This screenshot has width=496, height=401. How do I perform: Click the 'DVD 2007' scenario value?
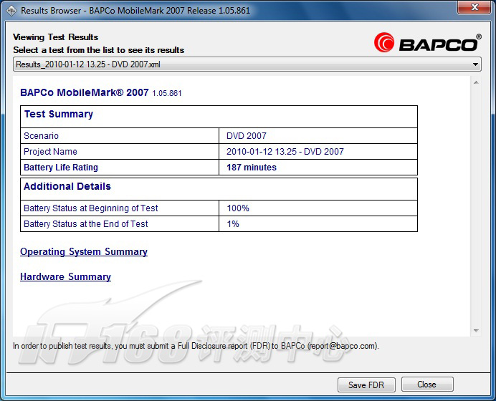(x=247, y=136)
